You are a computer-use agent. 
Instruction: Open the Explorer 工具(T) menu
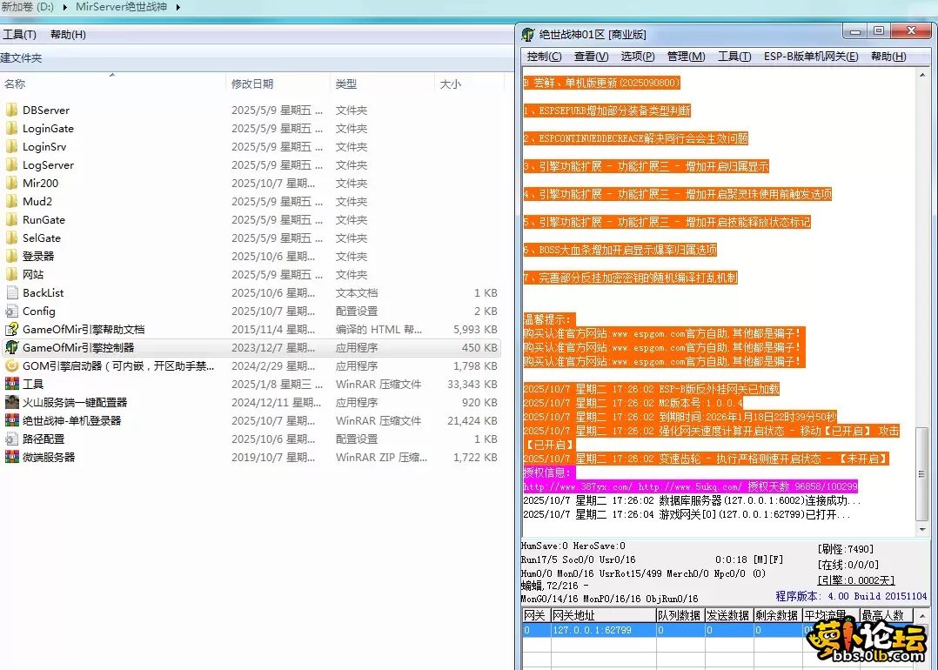coord(19,35)
